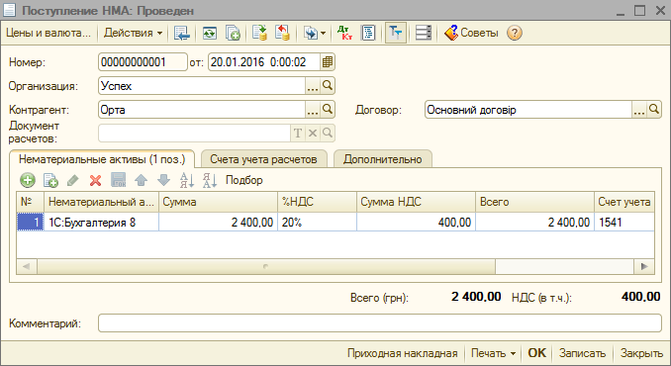This screenshot has width=671, height=366.
Task: Choose Договор via ellipsis button
Action: click(639, 110)
